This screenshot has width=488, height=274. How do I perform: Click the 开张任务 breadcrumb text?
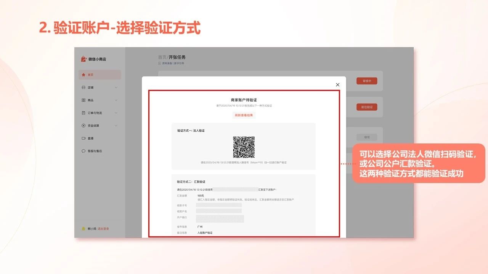(x=177, y=57)
